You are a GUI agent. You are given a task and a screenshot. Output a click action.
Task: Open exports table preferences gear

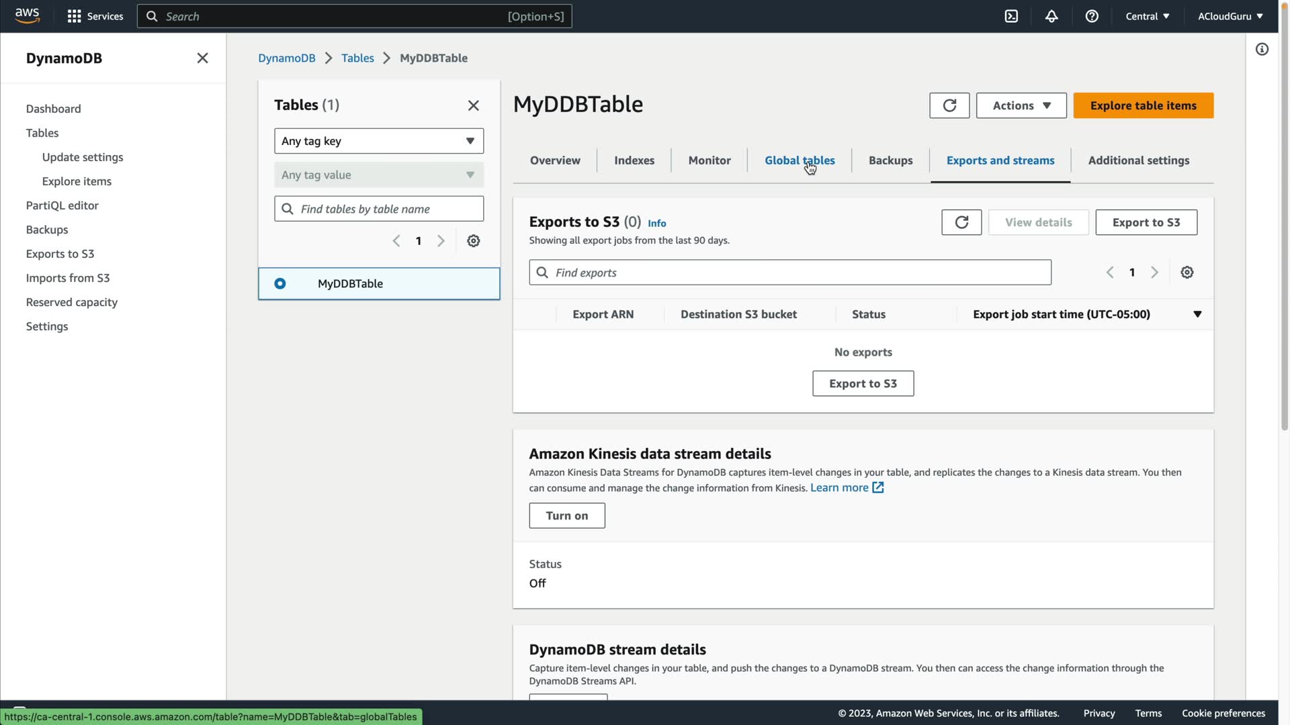tap(1187, 273)
